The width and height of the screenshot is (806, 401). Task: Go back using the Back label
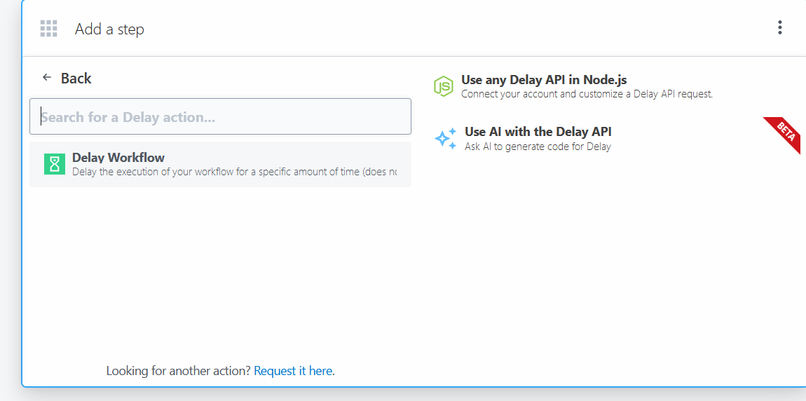pos(76,79)
